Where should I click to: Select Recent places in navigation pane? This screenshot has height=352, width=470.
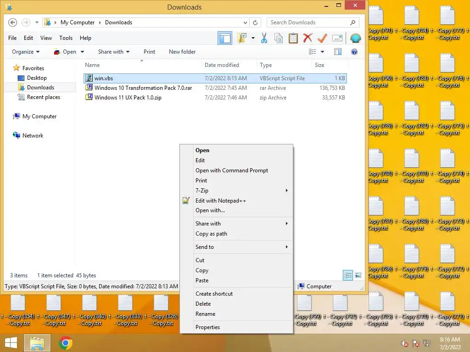44,97
